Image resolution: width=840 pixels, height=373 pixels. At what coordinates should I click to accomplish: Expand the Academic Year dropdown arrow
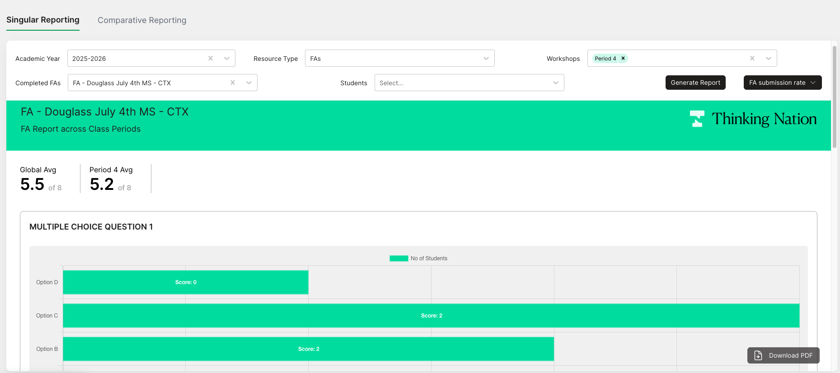coord(227,58)
